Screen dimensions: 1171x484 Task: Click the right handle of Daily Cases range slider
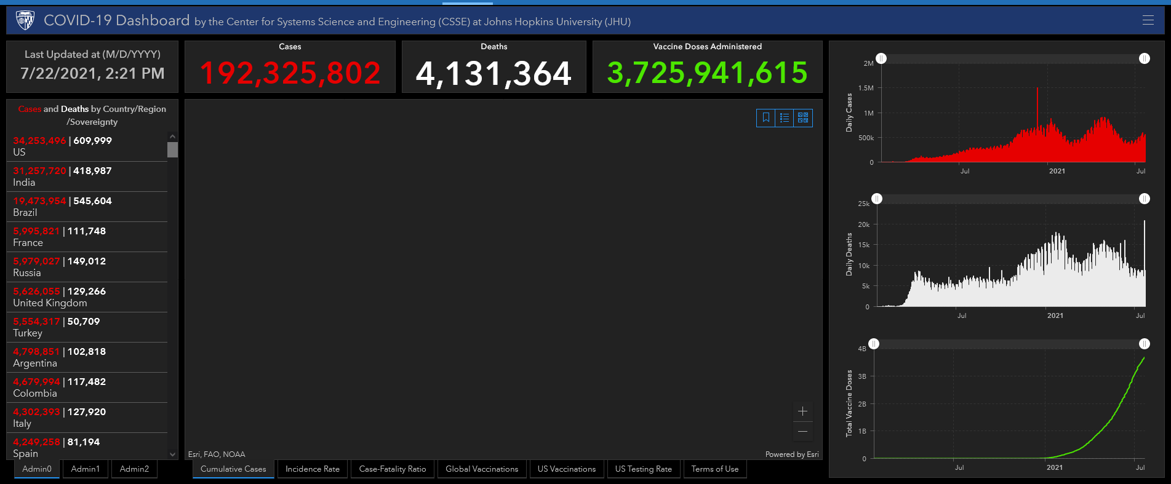coord(1145,58)
